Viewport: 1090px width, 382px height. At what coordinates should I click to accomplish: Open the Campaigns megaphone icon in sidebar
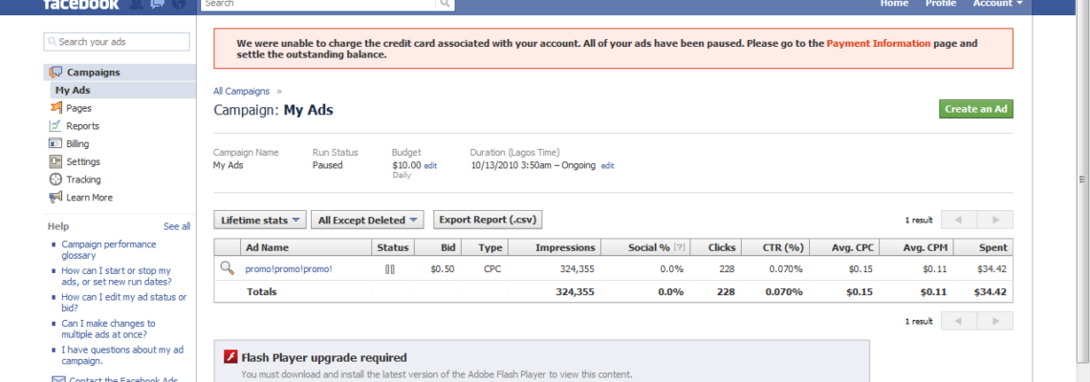click(55, 73)
